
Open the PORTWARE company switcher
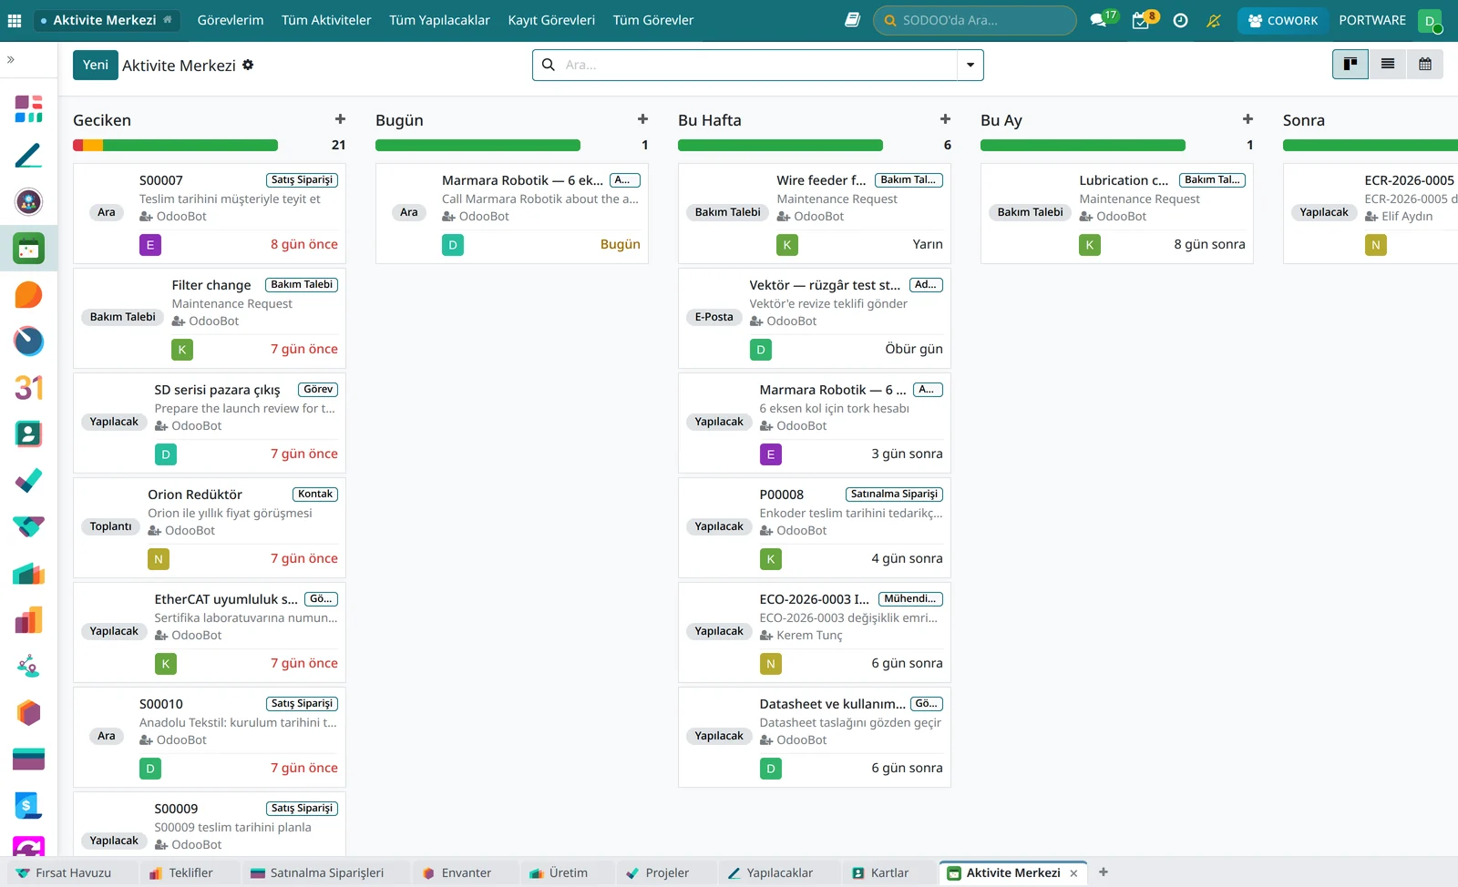click(1372, 20)
